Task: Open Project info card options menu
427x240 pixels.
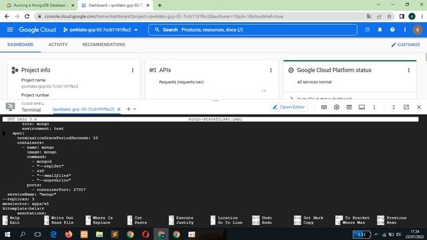Action: point(133,70)
